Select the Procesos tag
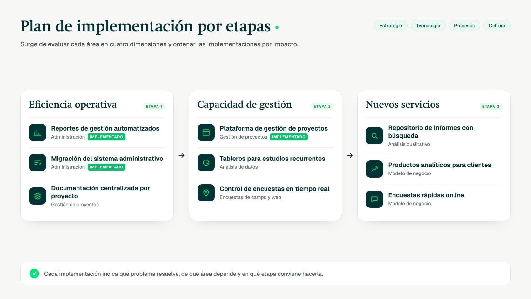Image resolution: width=531 pixels, height=299 pixels. pyautogui.click(x=464, y=26)
